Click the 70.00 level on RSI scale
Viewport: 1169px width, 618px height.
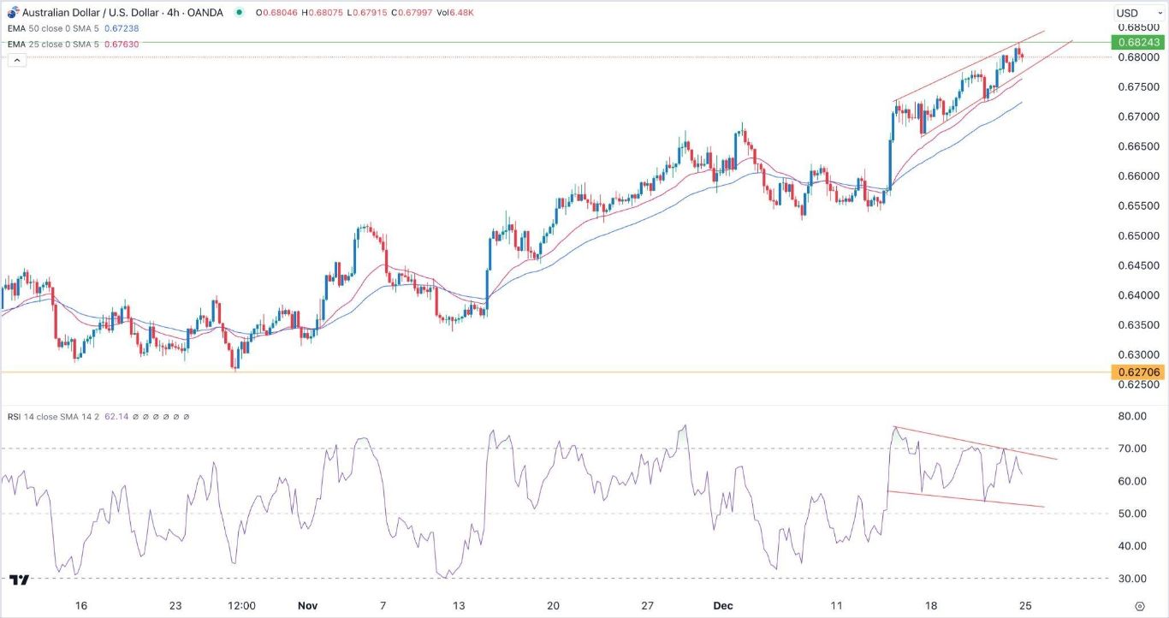click(x=1126, y=449)
